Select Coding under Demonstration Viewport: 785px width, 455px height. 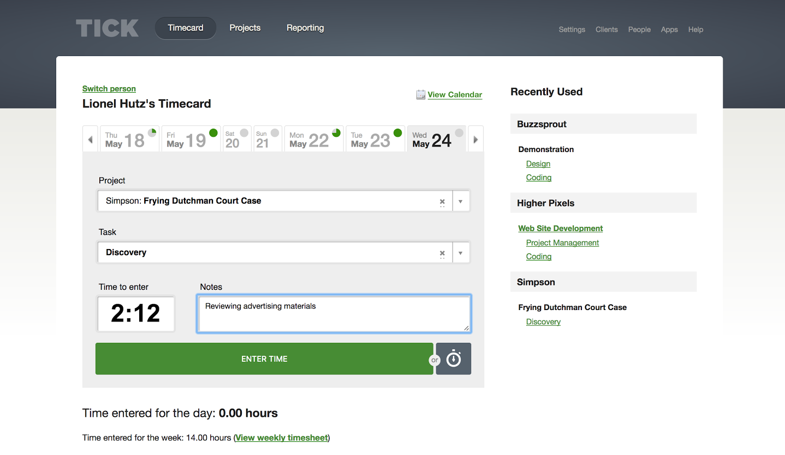click(x=539, y=177)
